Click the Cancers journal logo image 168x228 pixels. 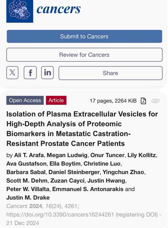pyautogui.click(x=20, y=11)
